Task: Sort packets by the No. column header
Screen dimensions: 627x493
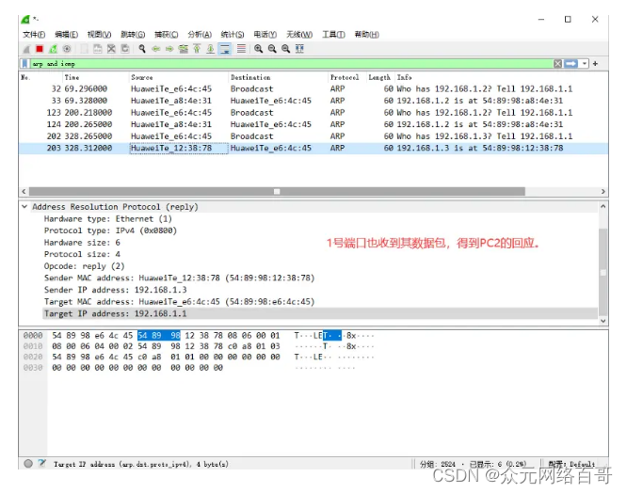Action: (40, 77)
